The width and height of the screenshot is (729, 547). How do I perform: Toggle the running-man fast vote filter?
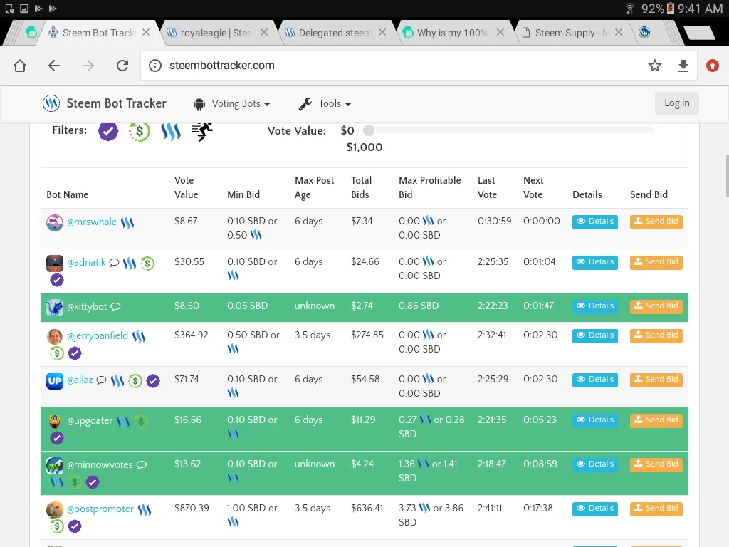202,132
